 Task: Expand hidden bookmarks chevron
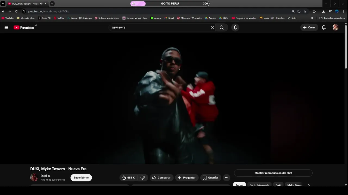click(312, 18)
